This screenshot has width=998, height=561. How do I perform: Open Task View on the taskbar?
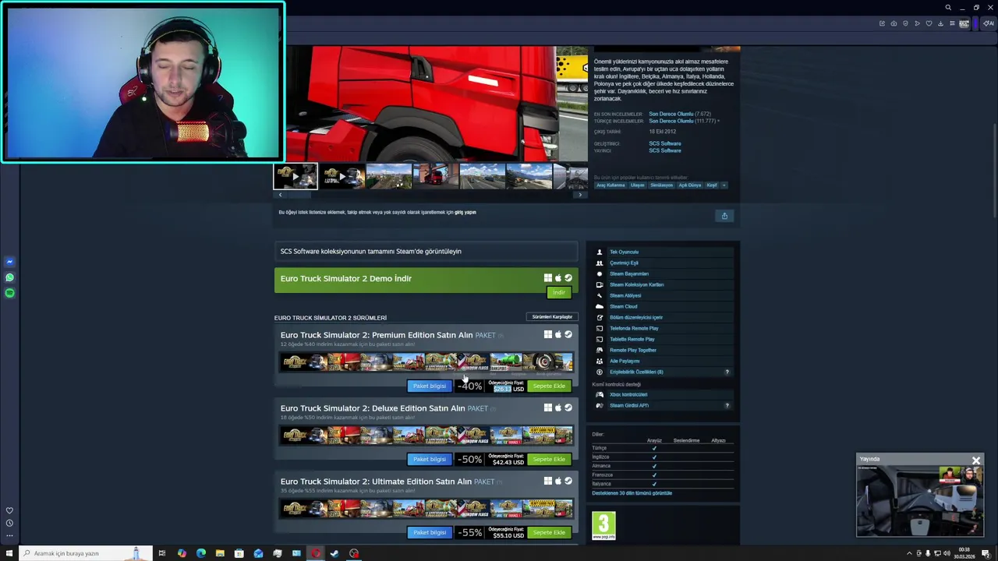click(161, 553)
